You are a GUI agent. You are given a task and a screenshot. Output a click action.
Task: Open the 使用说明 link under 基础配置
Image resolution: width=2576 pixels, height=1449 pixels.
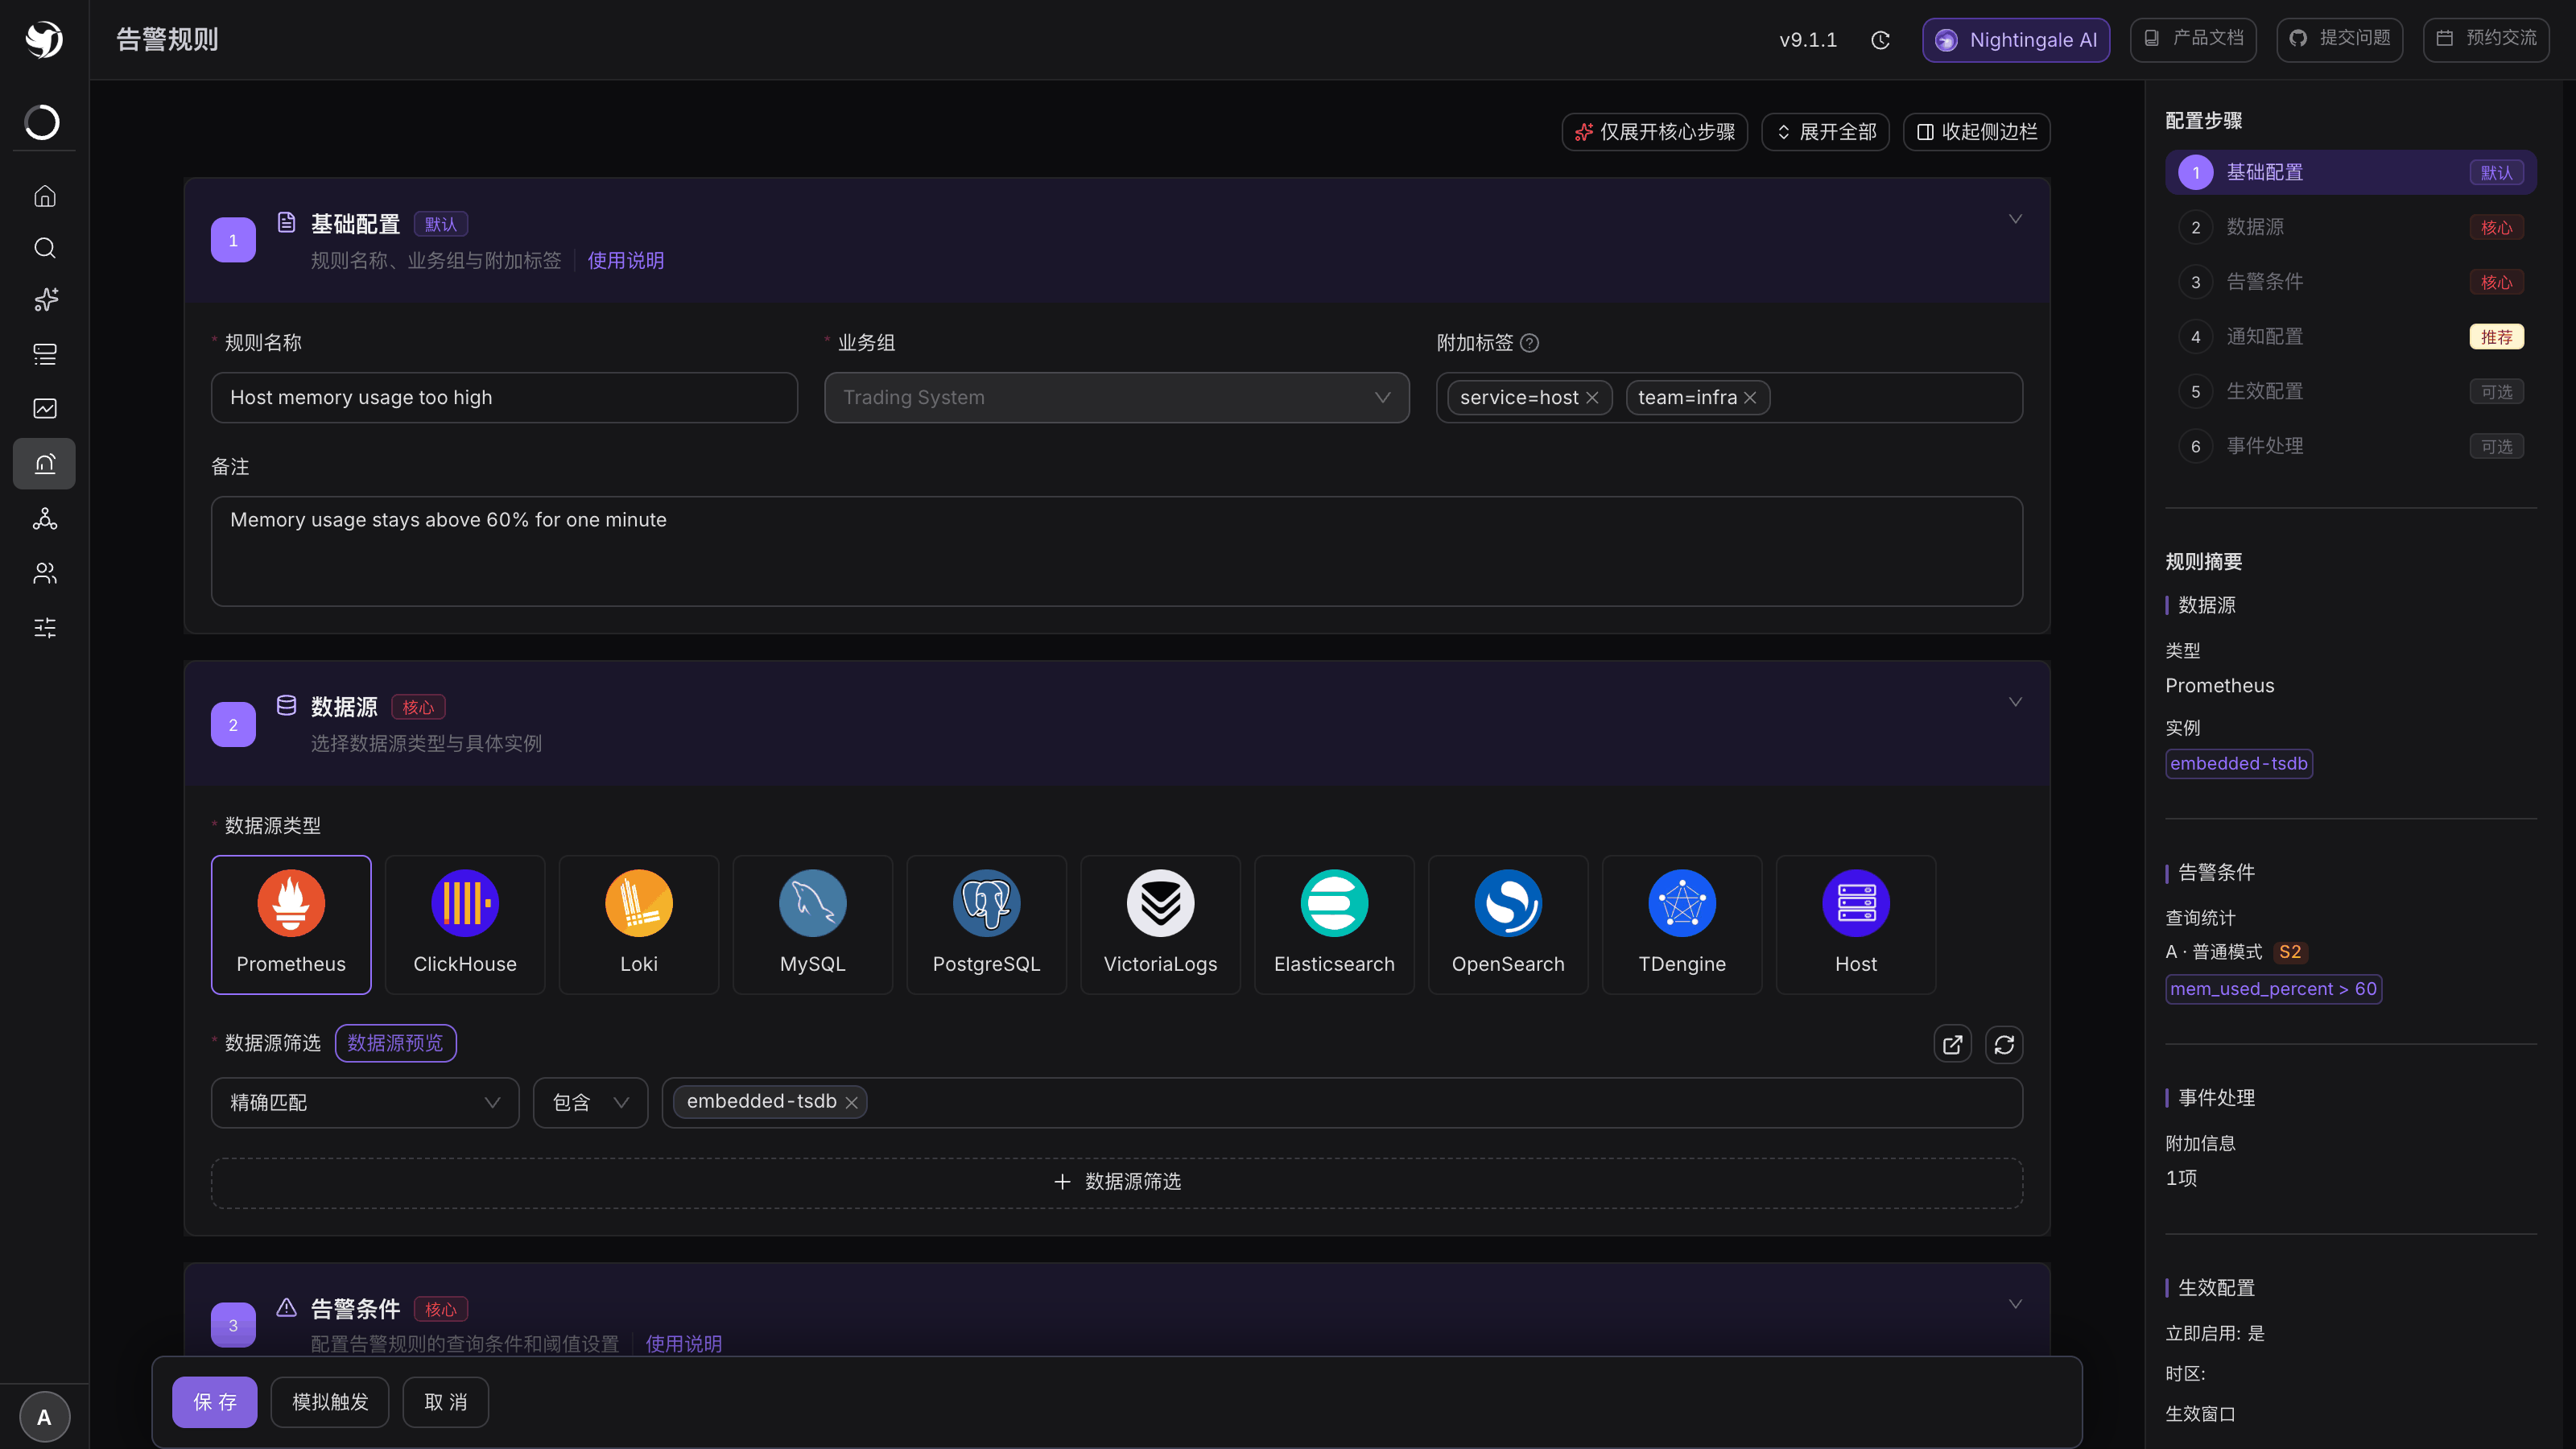626,261
